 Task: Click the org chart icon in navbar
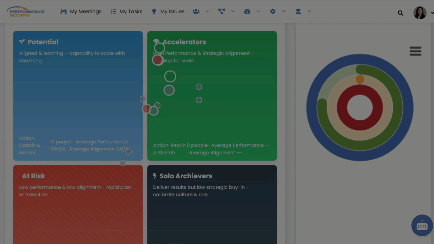click(x=222, y=12)
